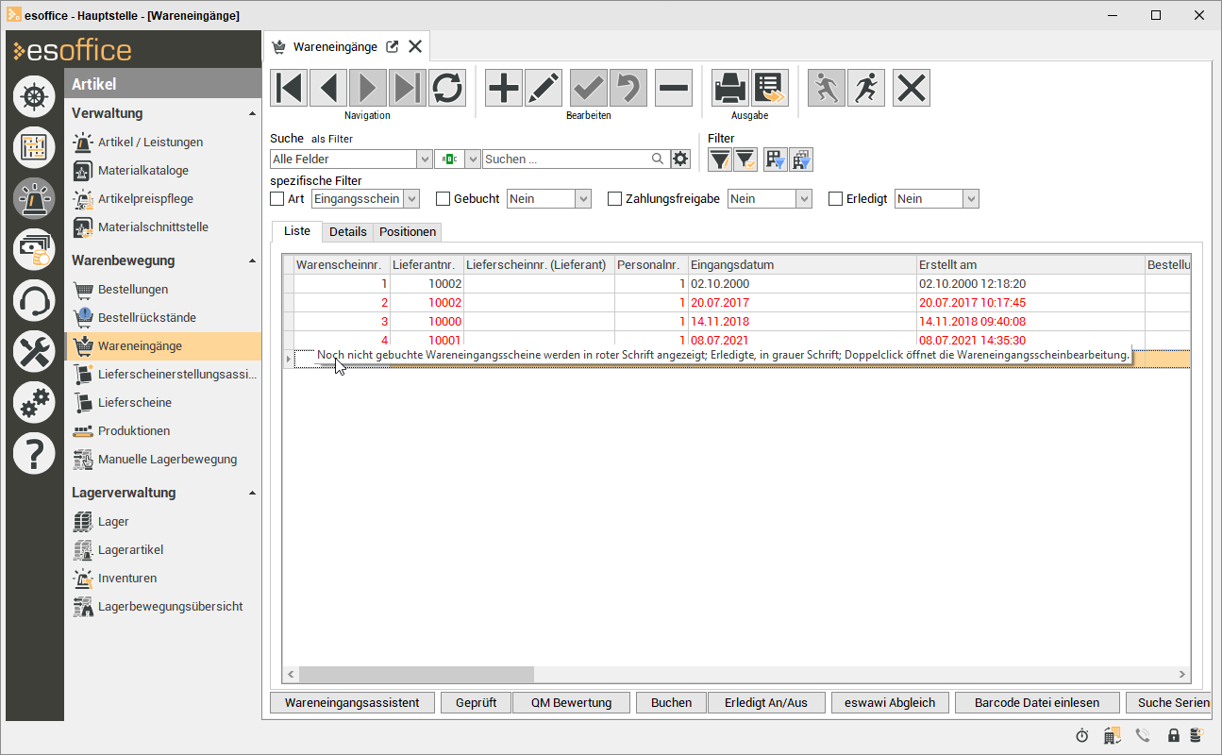Open question mark help in sidebar
The width and height of the screenshot is (1222, 755).
[34, 454]
